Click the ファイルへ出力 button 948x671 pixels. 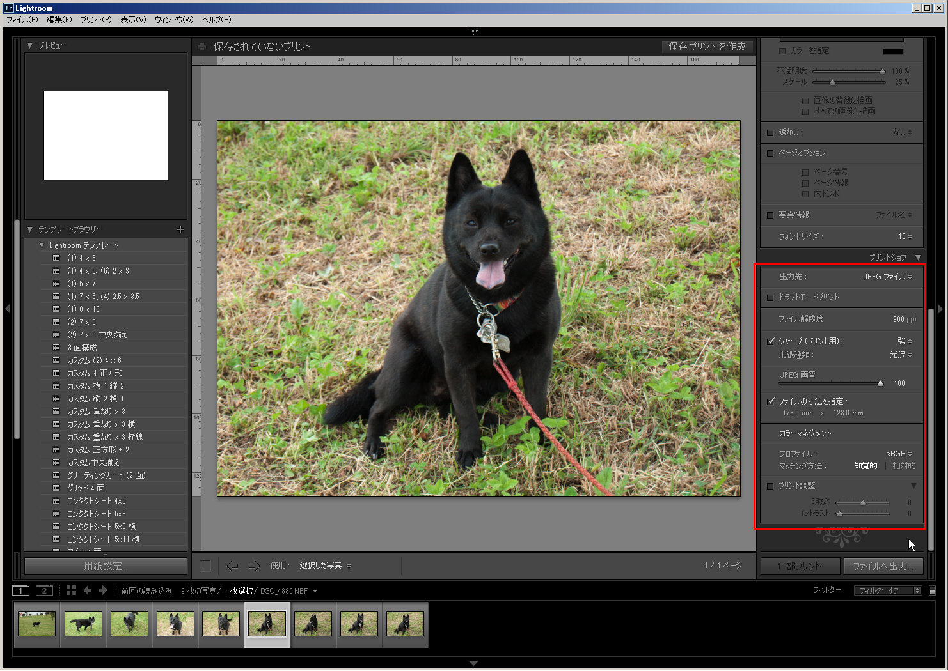tap(883, 566)
